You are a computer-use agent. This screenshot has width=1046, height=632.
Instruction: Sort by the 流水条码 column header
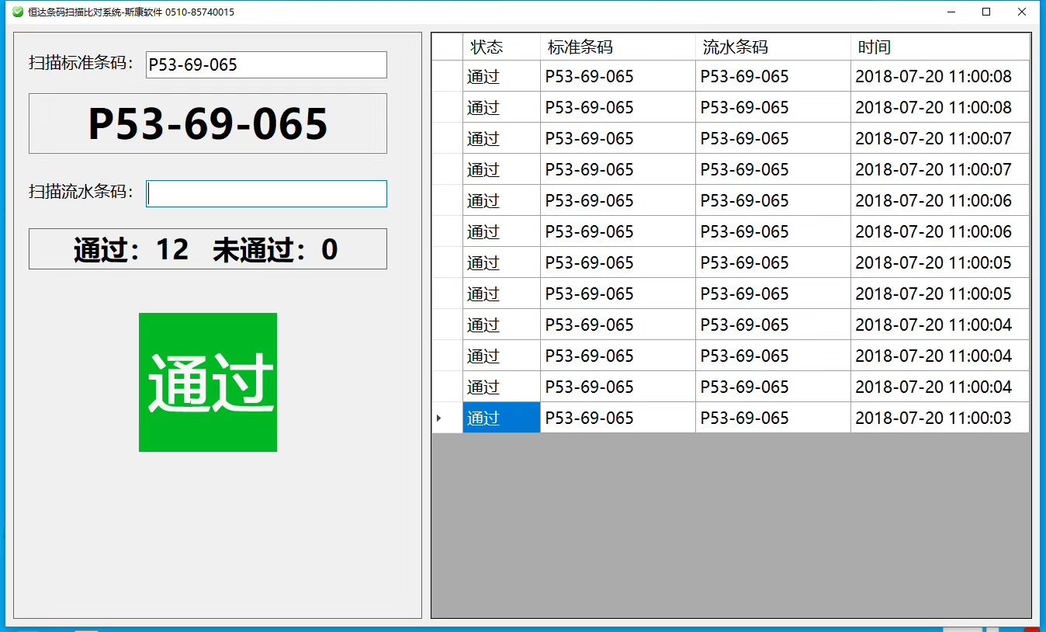click(773, 47)
